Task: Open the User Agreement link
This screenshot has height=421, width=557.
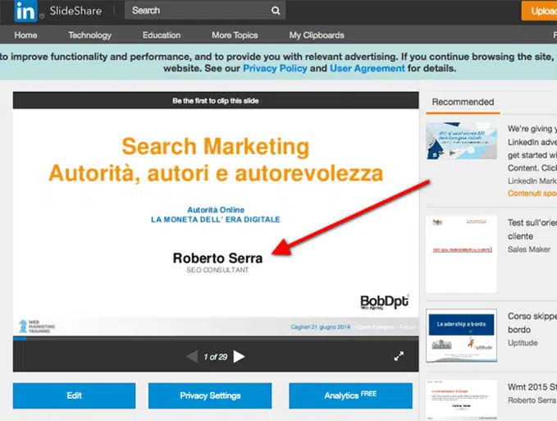Action: pos(368,68)
